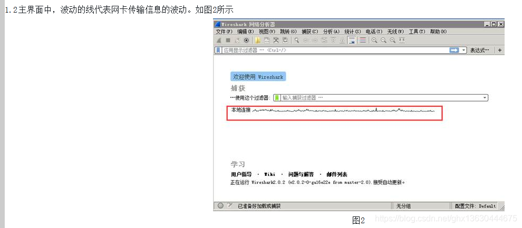522x228 pixels.
Task: Open the Wiki link
Action: pyautogui.click(x=269, y=174)
